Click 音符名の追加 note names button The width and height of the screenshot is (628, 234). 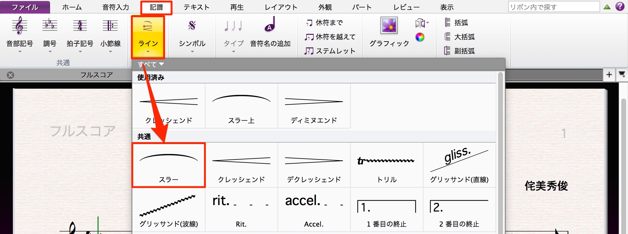pos(270,32)
